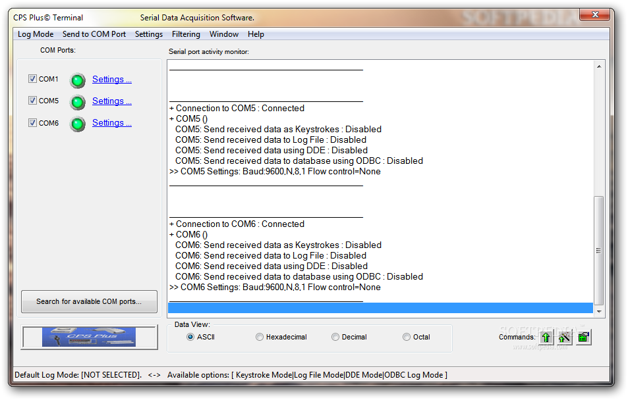Click 'Available options' status bar text
This screenshot has width=628, height=400.
(x=307, y=375)
